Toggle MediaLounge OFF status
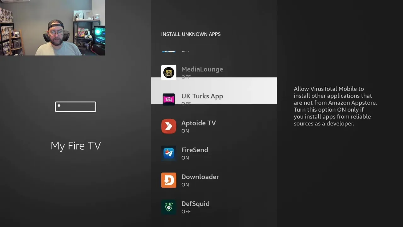The width and height of the screenshot is (403, 227). pos(186,77)
